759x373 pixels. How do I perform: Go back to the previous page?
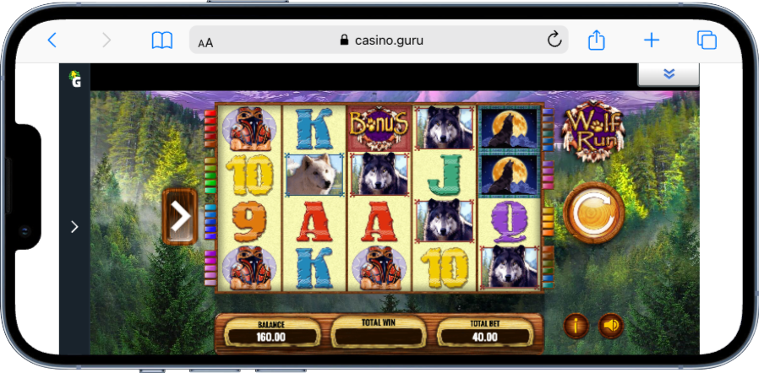[x=52, y=41]
